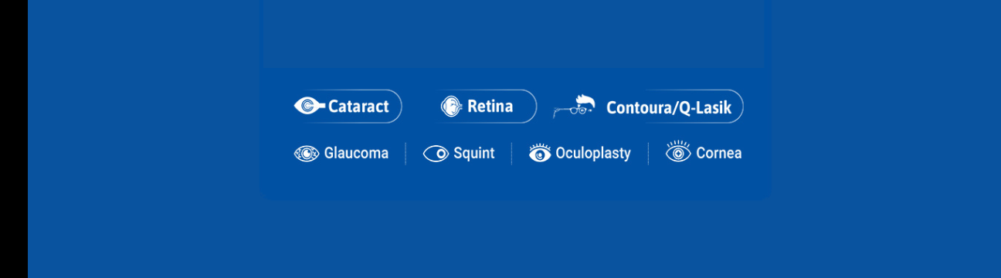This screenshot has height=278, width=1001.
Task: Click the Retina eyeball icon
Action: pyautogui.click(x=452, y=106)
